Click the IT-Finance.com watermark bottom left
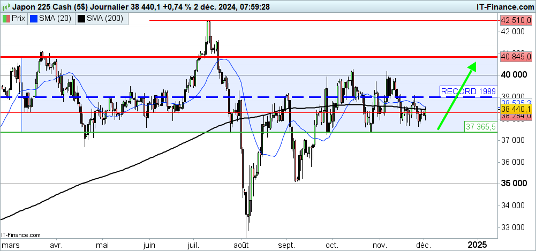 click(21, 235)
